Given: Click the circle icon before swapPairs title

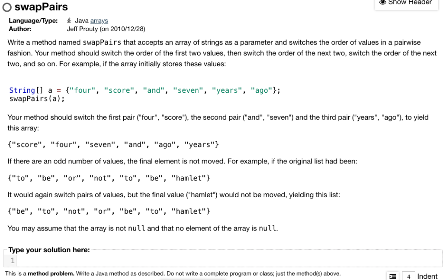Looking at the screenshot, I should click(x=6, y=7).
